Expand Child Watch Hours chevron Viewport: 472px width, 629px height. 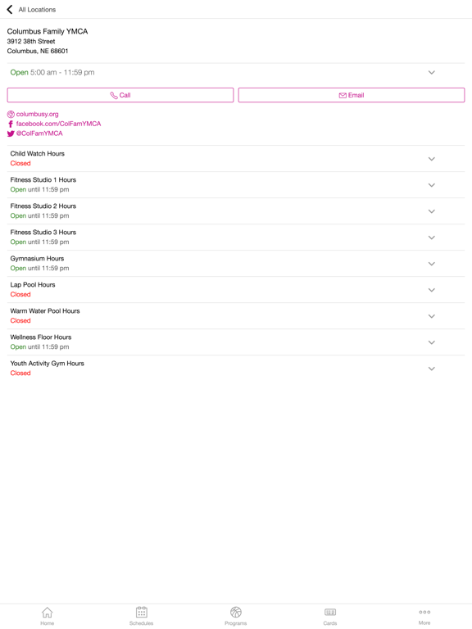pos(432,159)
